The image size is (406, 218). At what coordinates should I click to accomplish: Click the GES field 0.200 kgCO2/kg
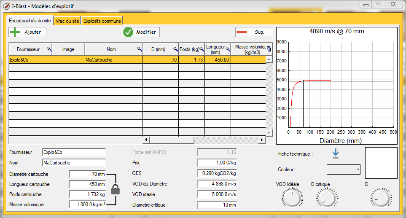point(217,173)
